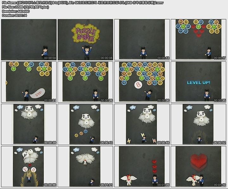This screenshot has height=189, width=228.
Task: Select the frame stamped 00:00:52
Action: (199, 124)
